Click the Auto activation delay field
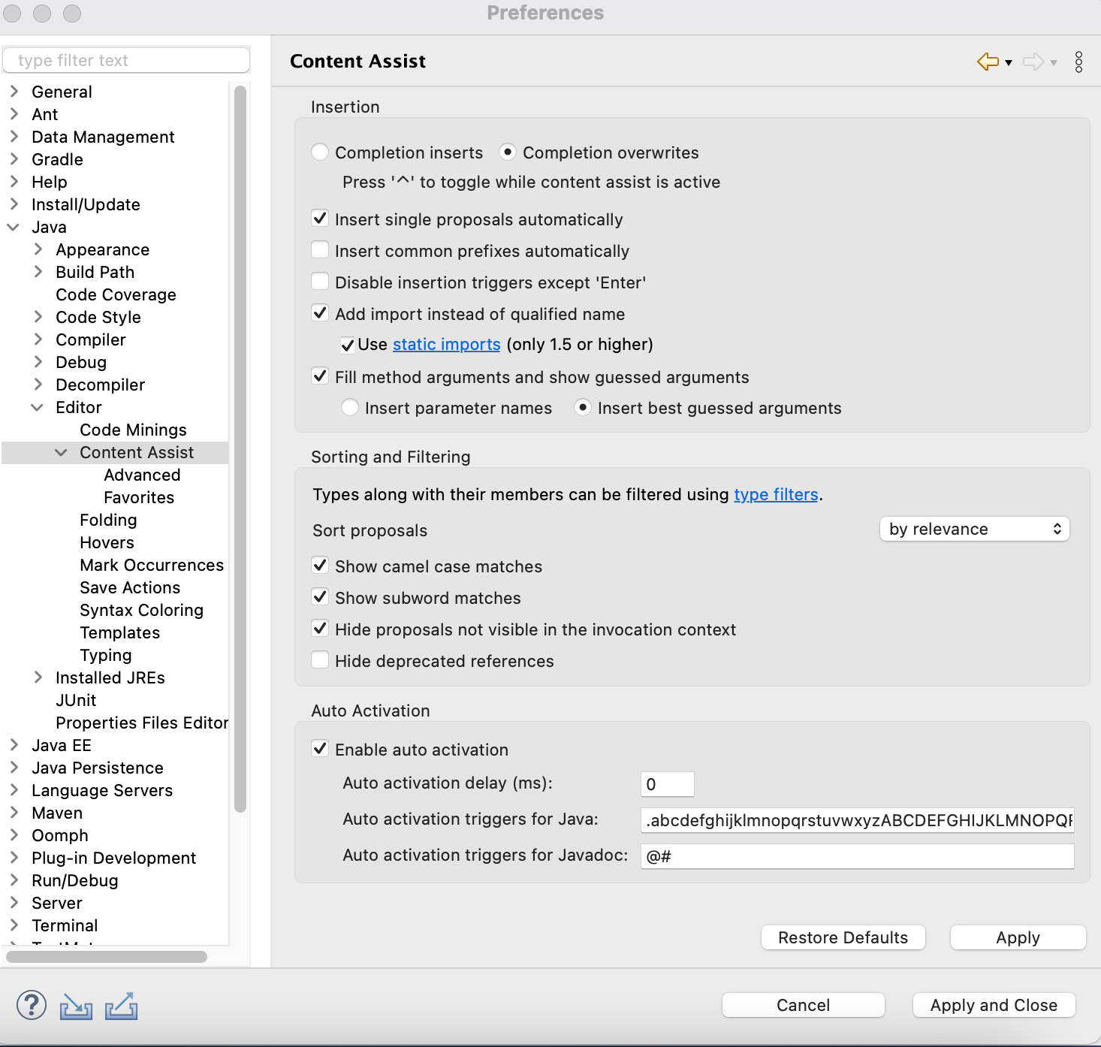 pyautogui.click(x=667, y=784)
